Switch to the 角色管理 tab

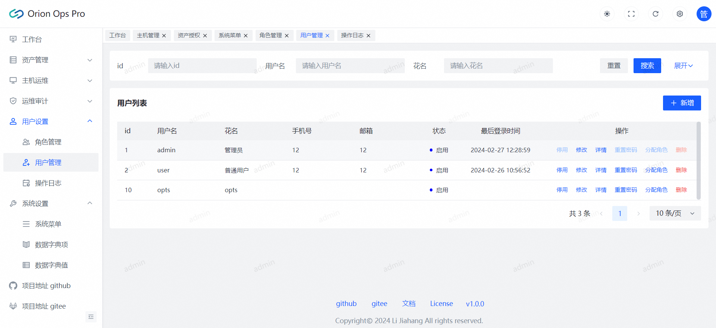click(271, 35)
